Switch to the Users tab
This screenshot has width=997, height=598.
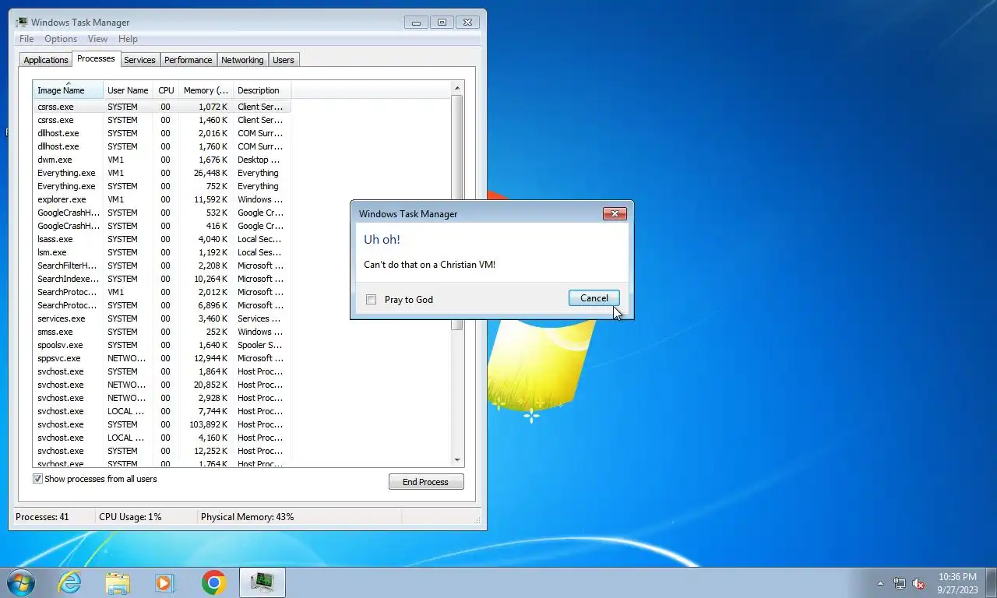click(x=284, y=60)
